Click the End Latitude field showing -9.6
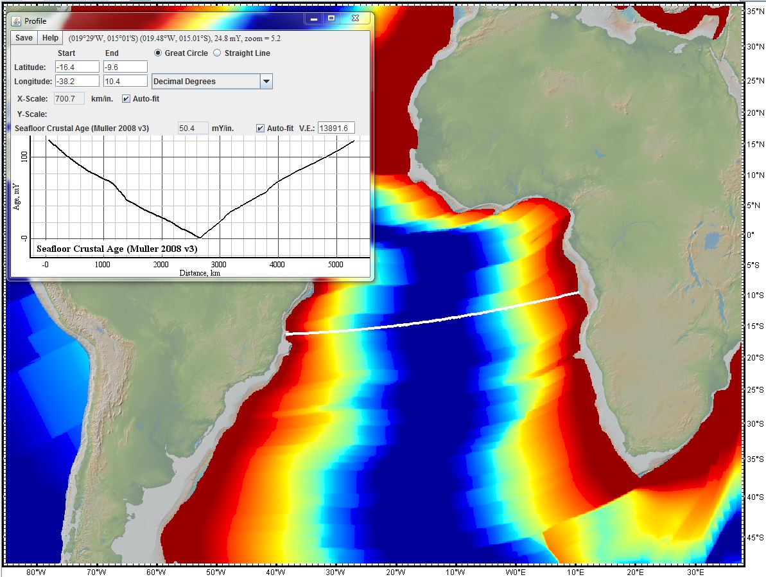This screenshot has height=577, width=766. (x=126, y=67)
